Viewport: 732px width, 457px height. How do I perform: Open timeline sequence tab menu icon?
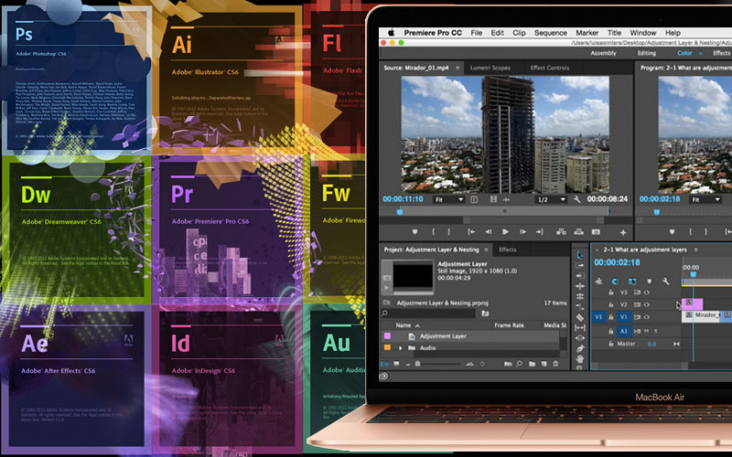tap(695, 250)
